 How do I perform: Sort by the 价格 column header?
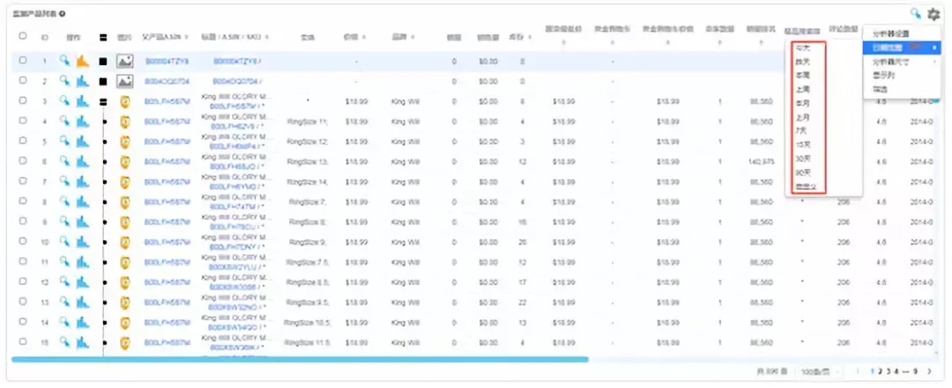coord(355,37)
